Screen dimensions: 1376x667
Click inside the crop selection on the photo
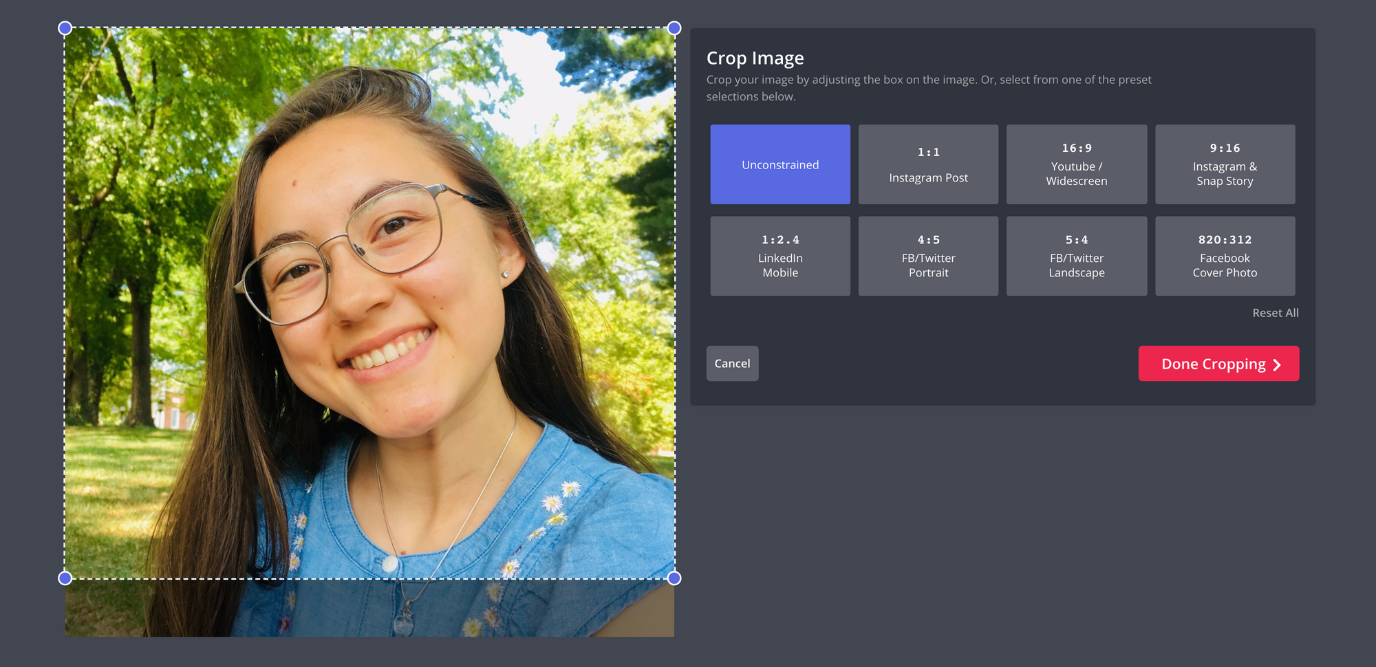pos(369,303)
